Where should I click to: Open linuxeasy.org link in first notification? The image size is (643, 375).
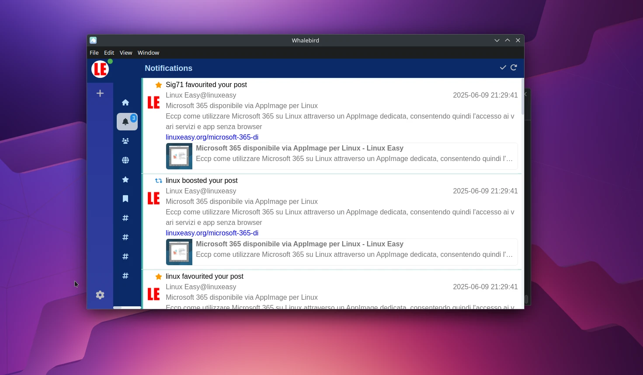point(212,137)
